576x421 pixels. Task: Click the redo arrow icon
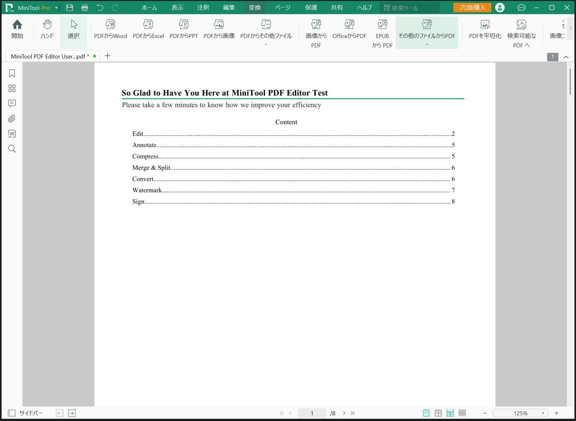(x=115, y=7)
